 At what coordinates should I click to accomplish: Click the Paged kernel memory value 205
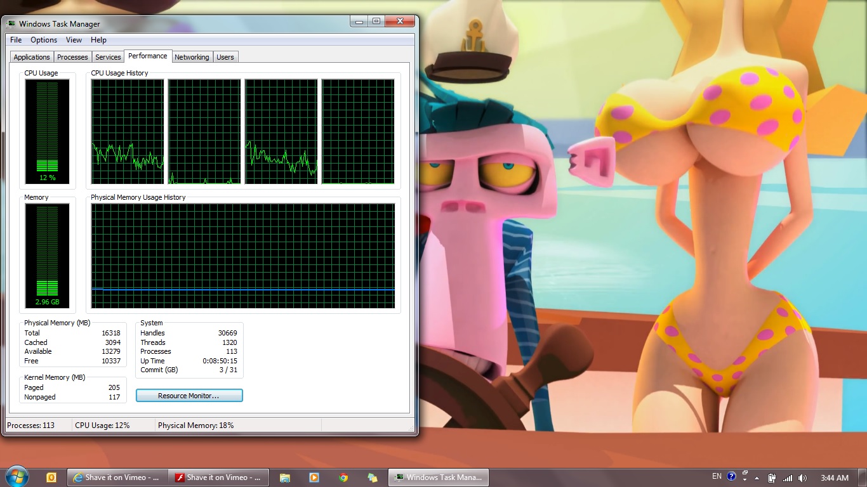[x=114, y=387]
